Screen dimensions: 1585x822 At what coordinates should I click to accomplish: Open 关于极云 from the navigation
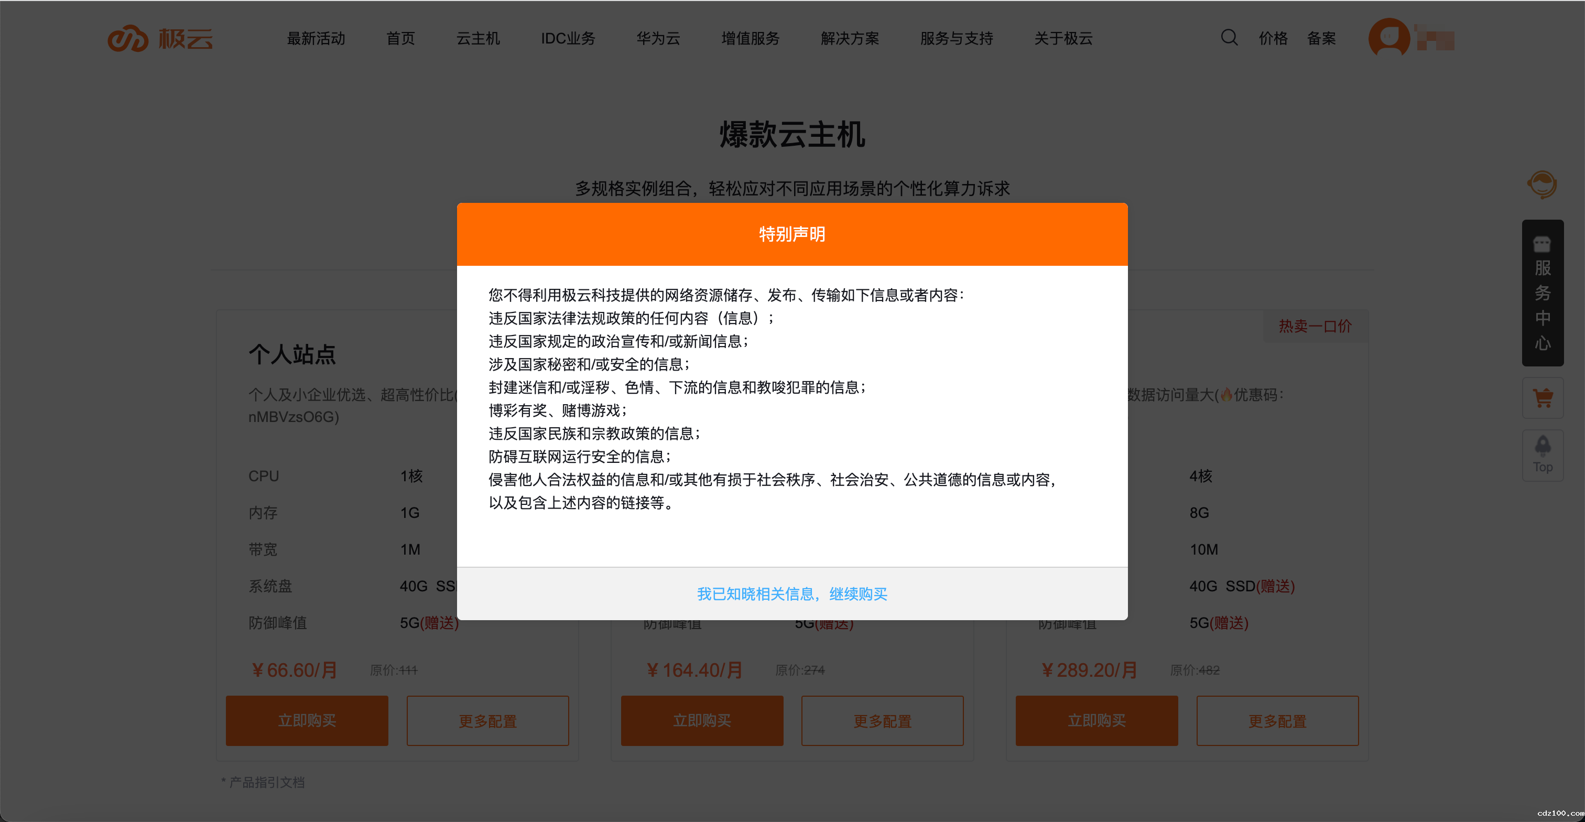tap(1062, 38)
